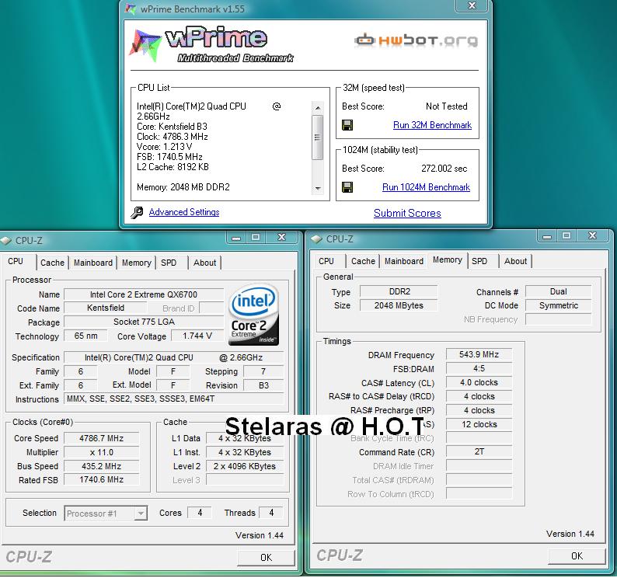Viewport: 617px width, 578px height.
Task: Click RAS# Precharge value 4 clocks
Action: coord(479,410)
